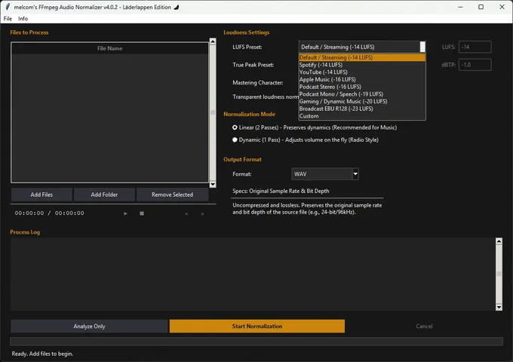
Task: Choose Default / Streaming (-14 LUFS) option
Action: 362,57
